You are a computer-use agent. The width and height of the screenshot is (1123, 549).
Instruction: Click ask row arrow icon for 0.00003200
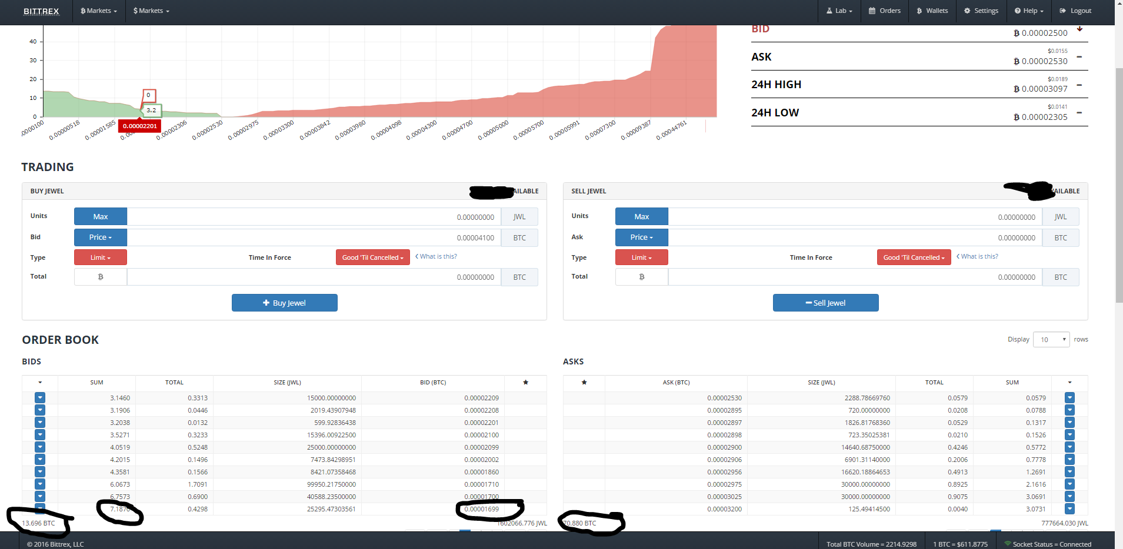pyautogui.click(x=1069, y=509)
